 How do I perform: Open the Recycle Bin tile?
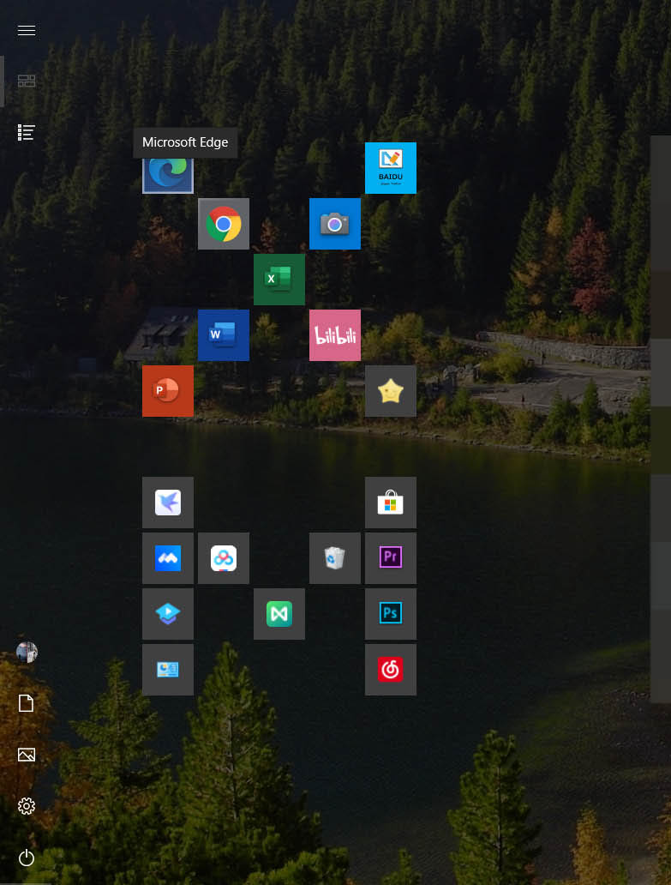(x=334, y=558)
